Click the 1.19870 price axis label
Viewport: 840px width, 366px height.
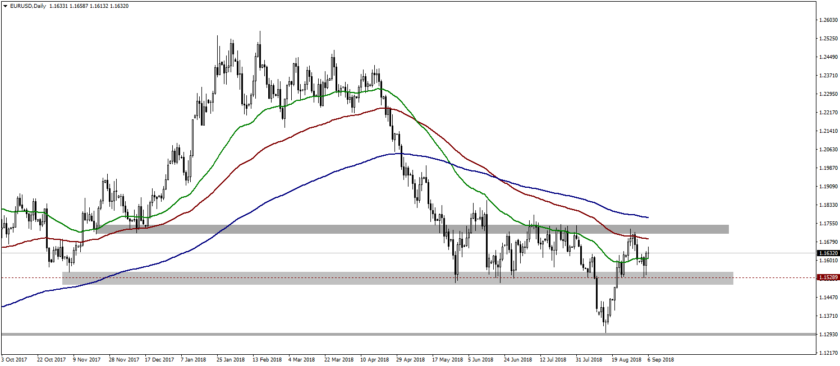click(x=828, y=168)
